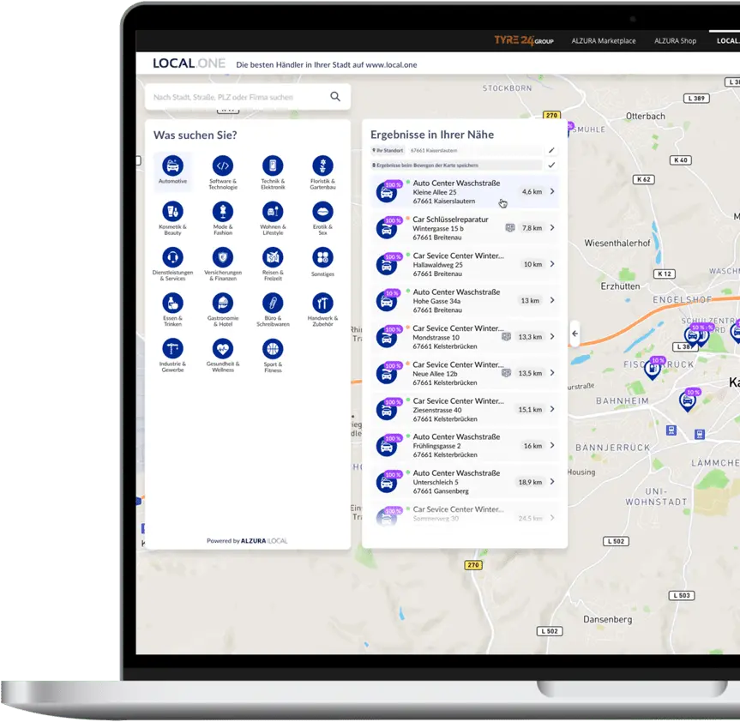Choose Reisen & Freizeit category
Viewport: 740px width, 722px height.
point(273,257)
